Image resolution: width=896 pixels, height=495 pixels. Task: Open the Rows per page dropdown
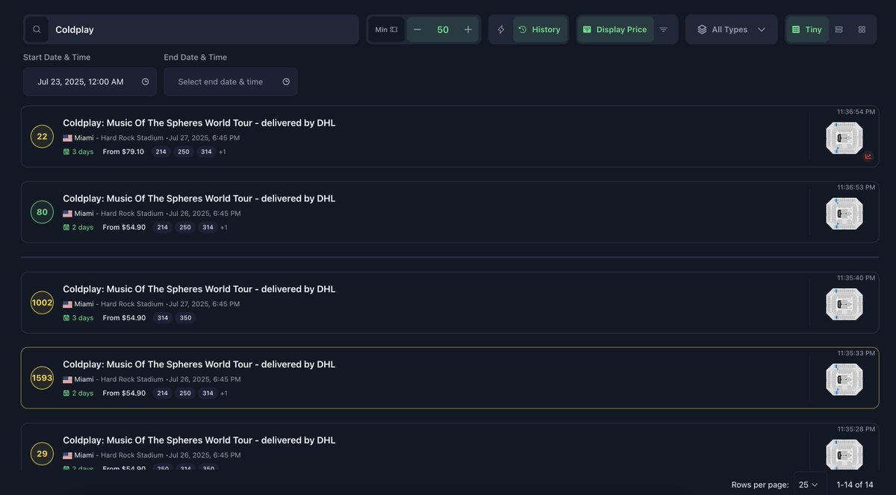coord(808,485)
